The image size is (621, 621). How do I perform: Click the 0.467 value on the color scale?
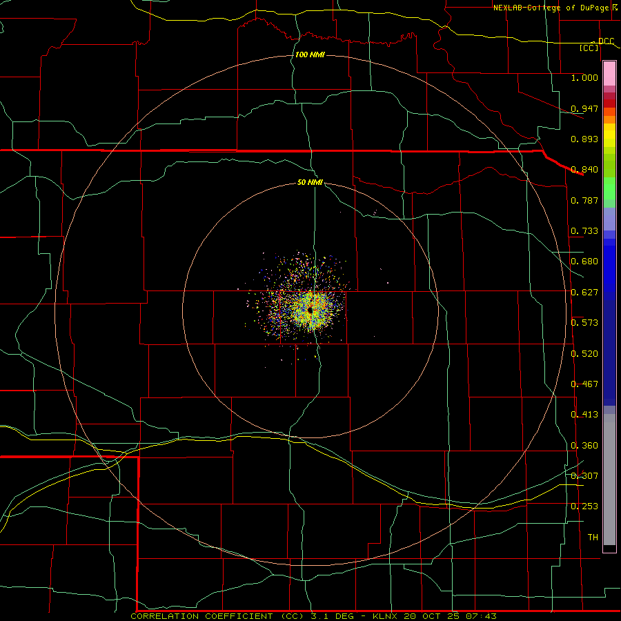(x=584, y=384)
